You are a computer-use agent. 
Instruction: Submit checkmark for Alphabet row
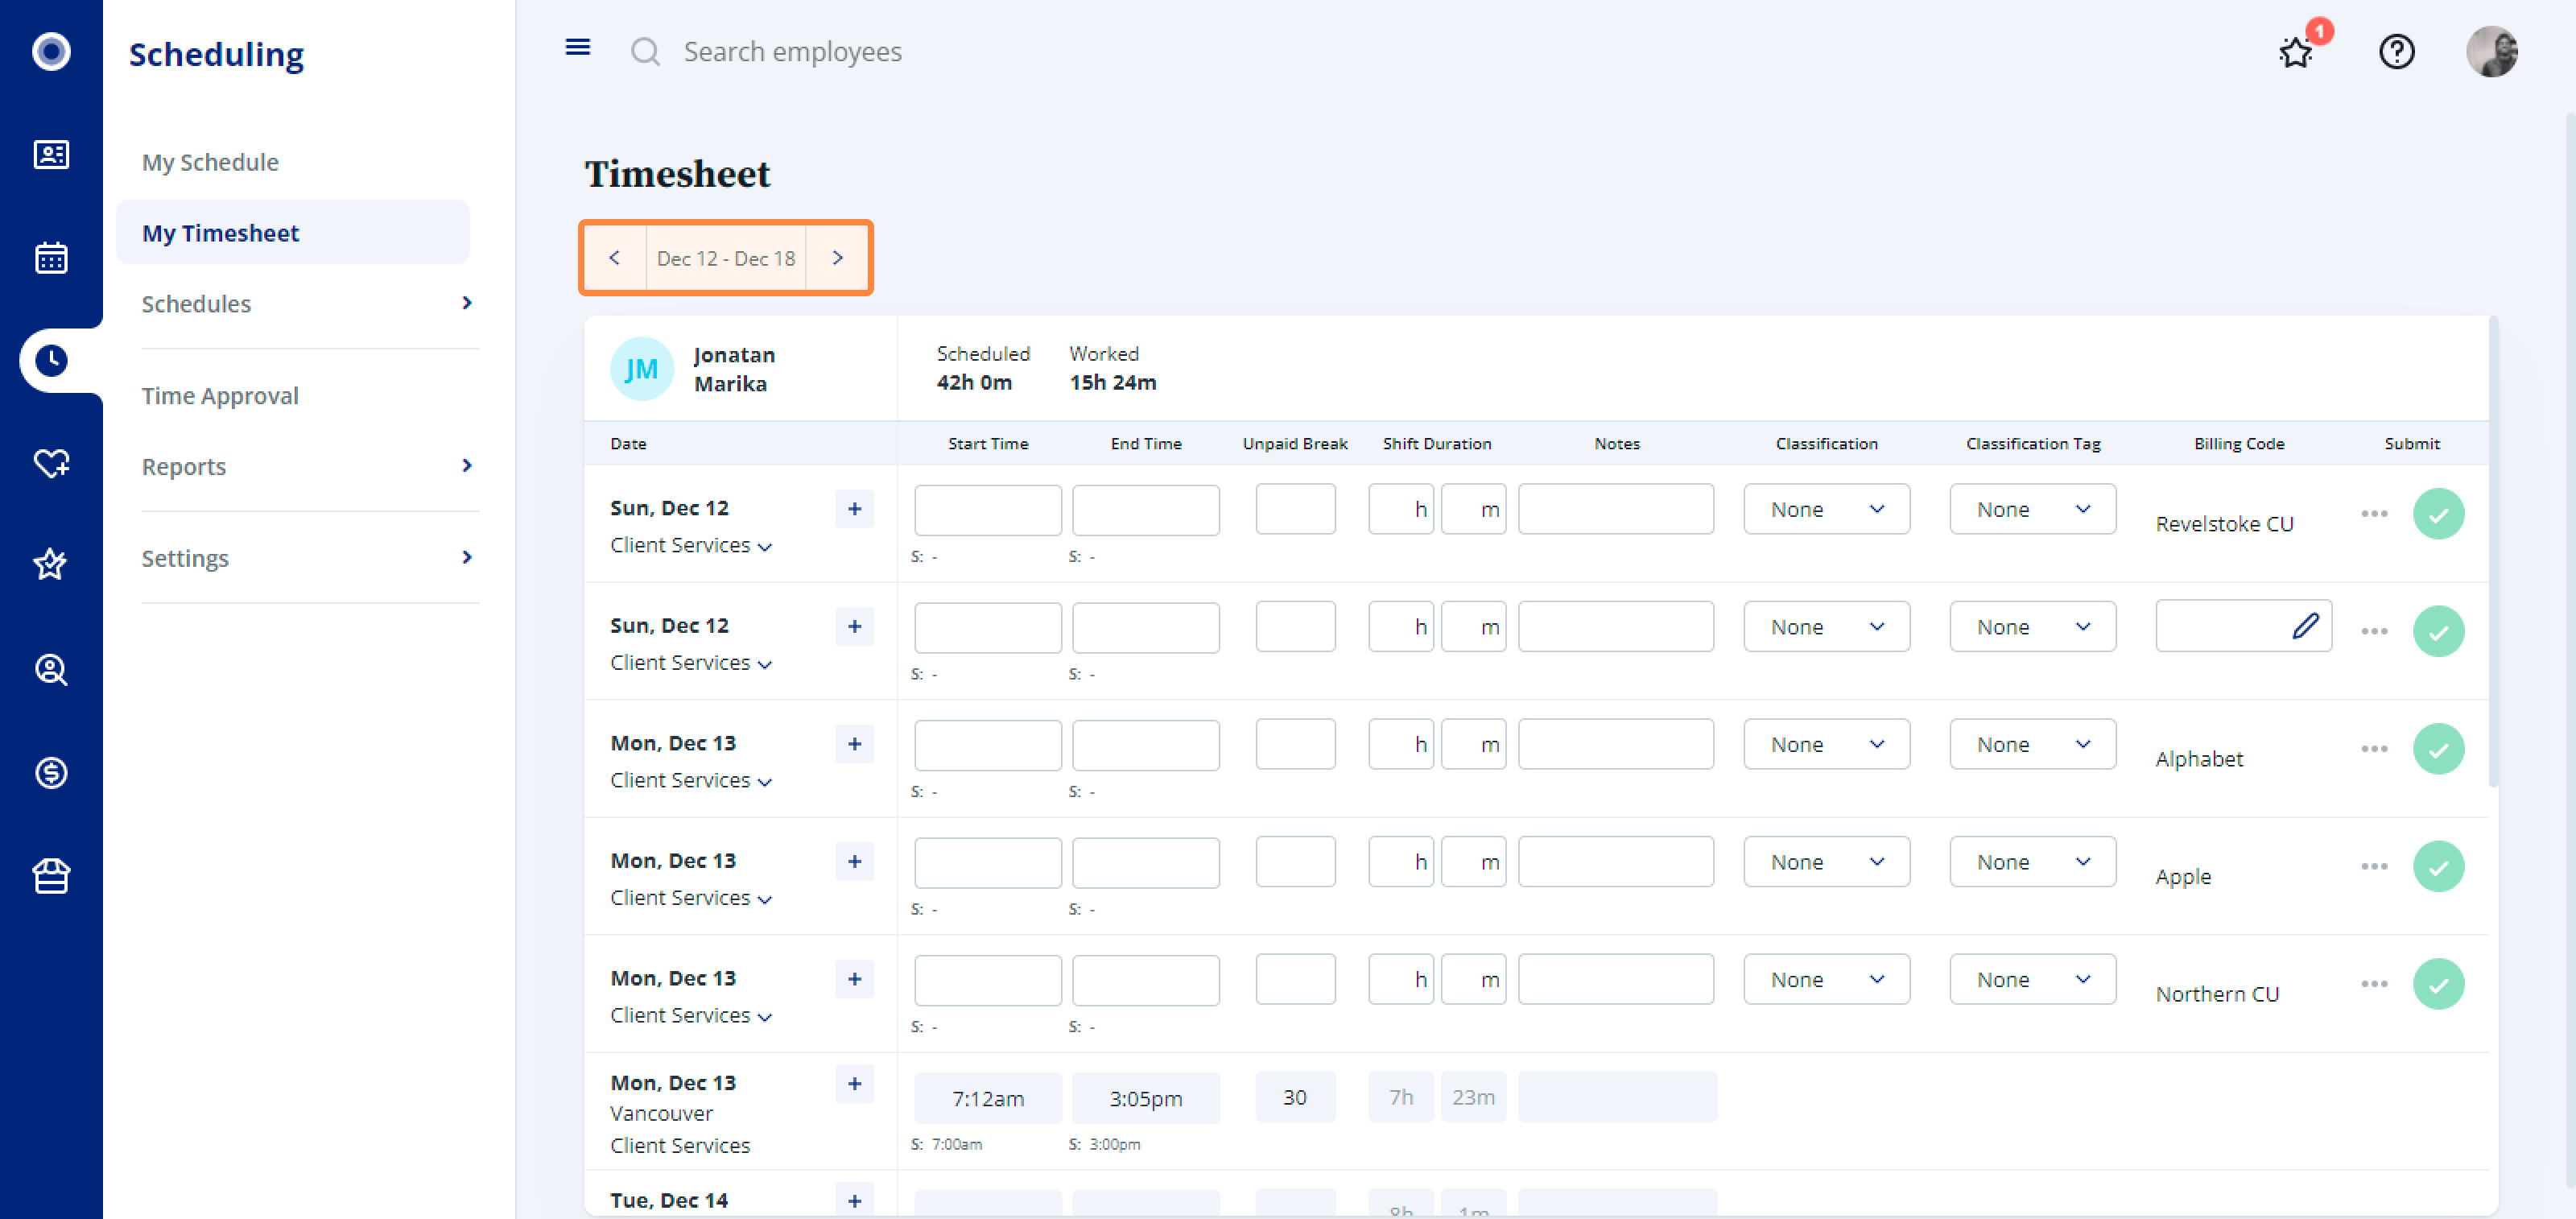(2438, 749)
